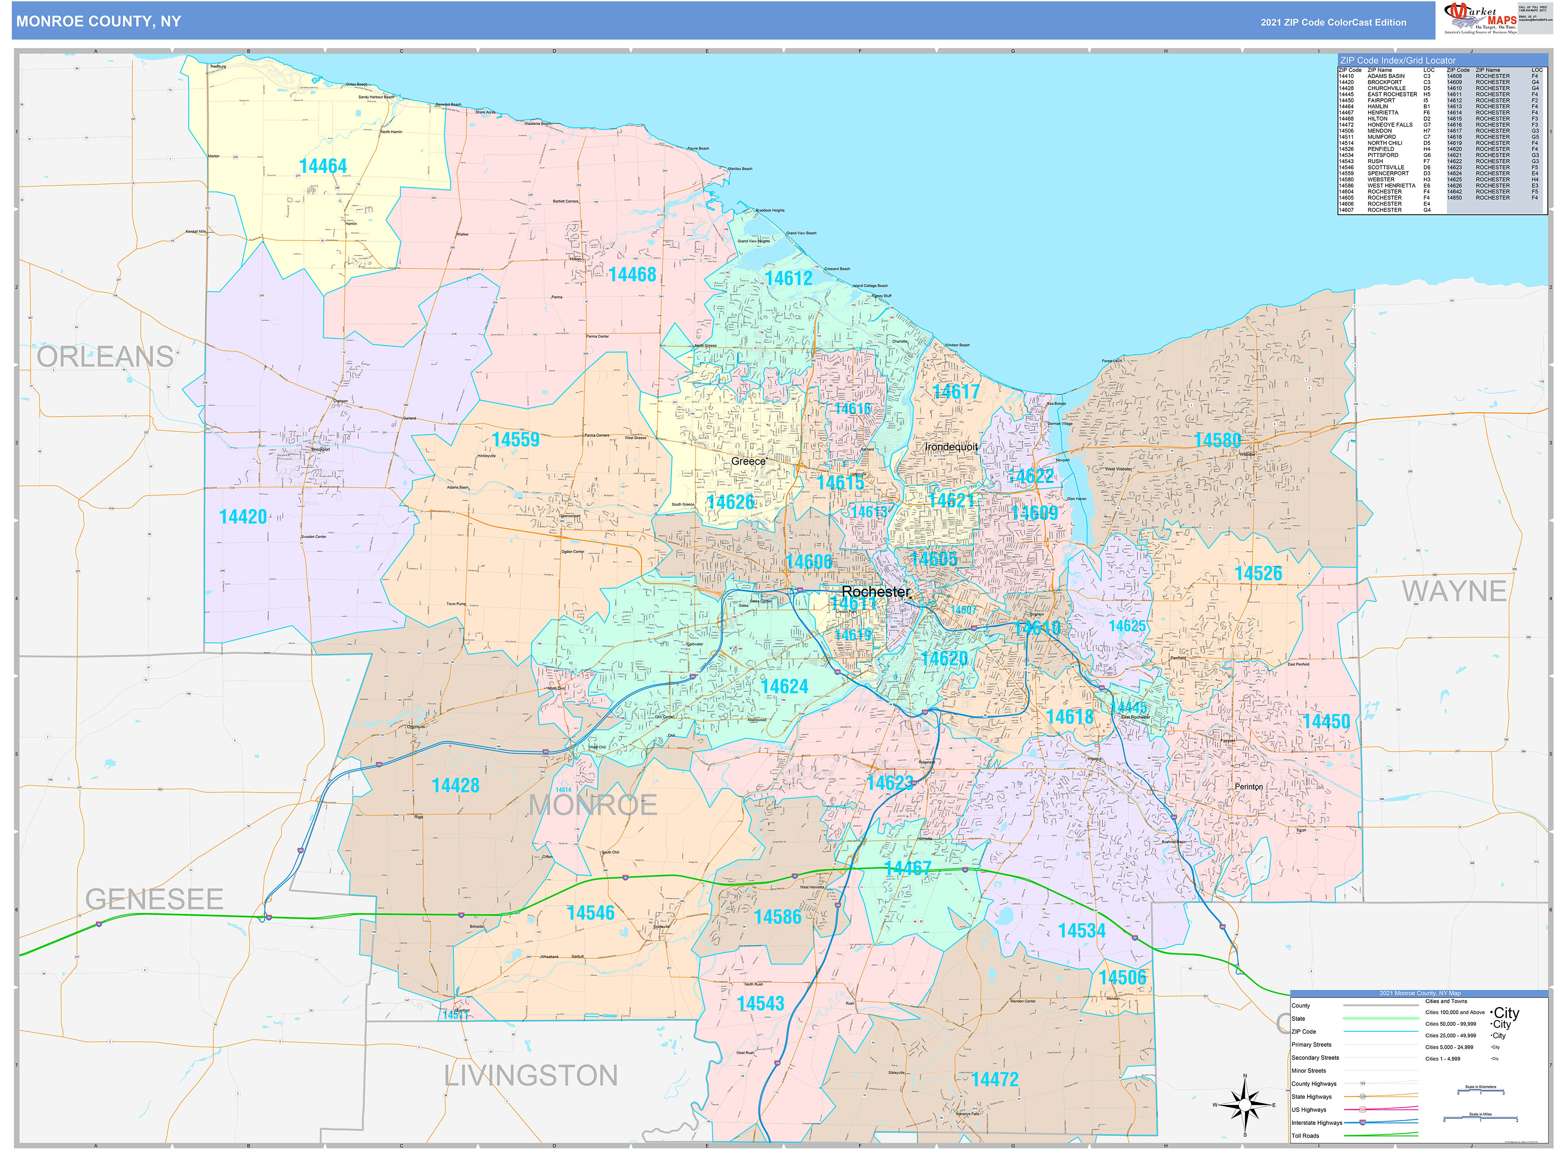Click the large 14450 ZIP label on map
Image resolution: width=1561 pixels, height=1150 pixels.
point(1327,721)
